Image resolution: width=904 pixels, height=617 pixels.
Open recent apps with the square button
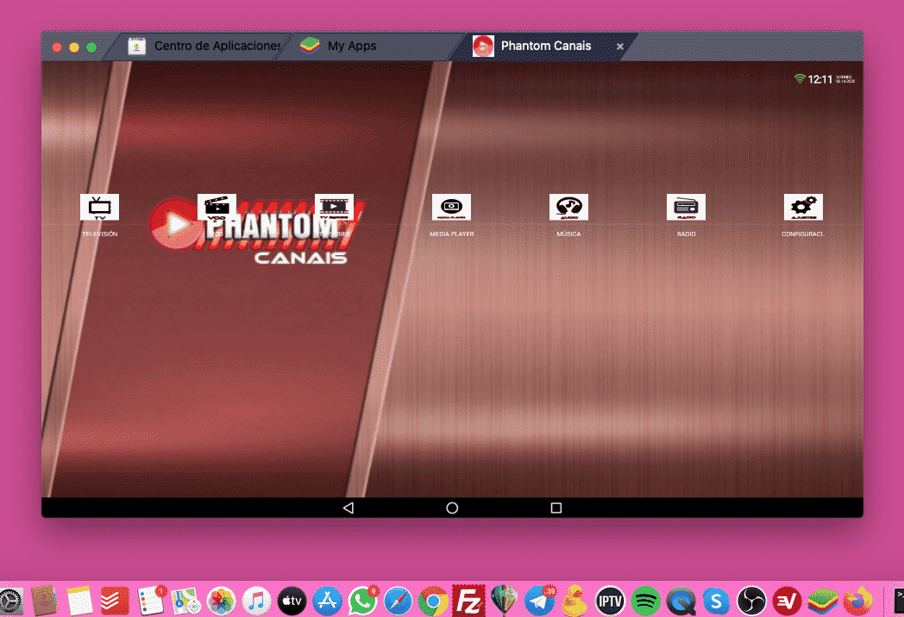(x=556, y=508)
